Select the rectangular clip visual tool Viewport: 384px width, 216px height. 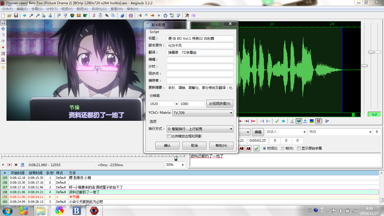(3, 54)
